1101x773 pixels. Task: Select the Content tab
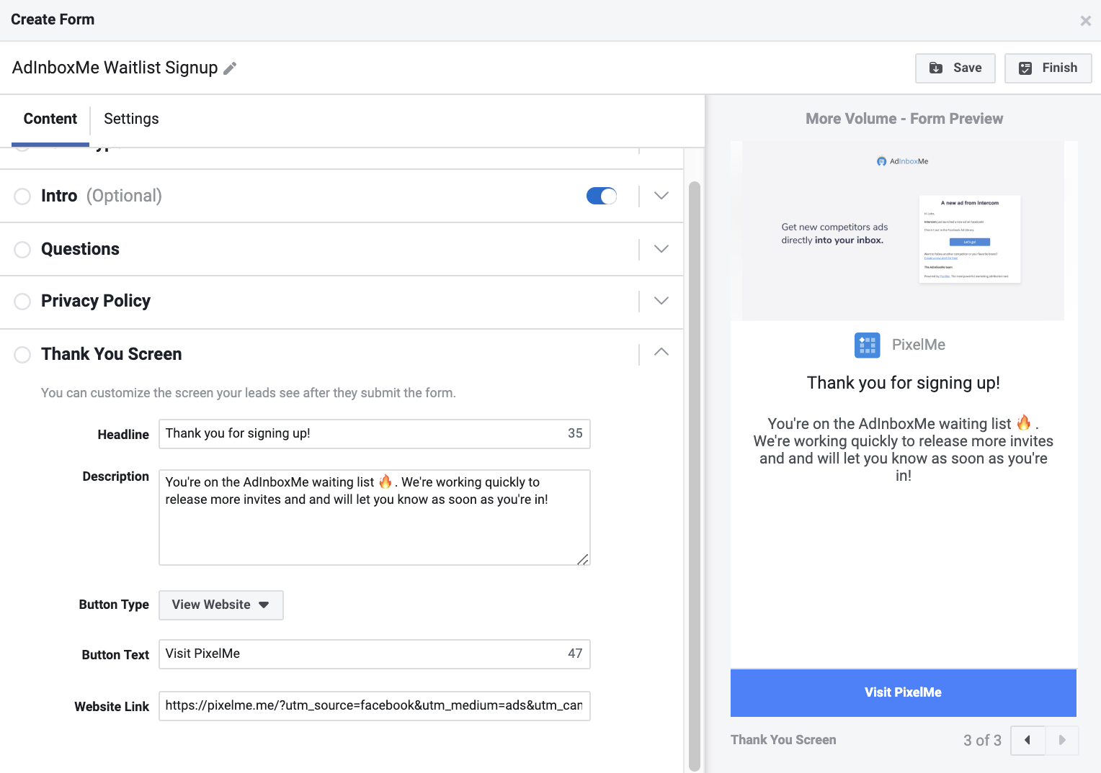click(x=50, y=119)
